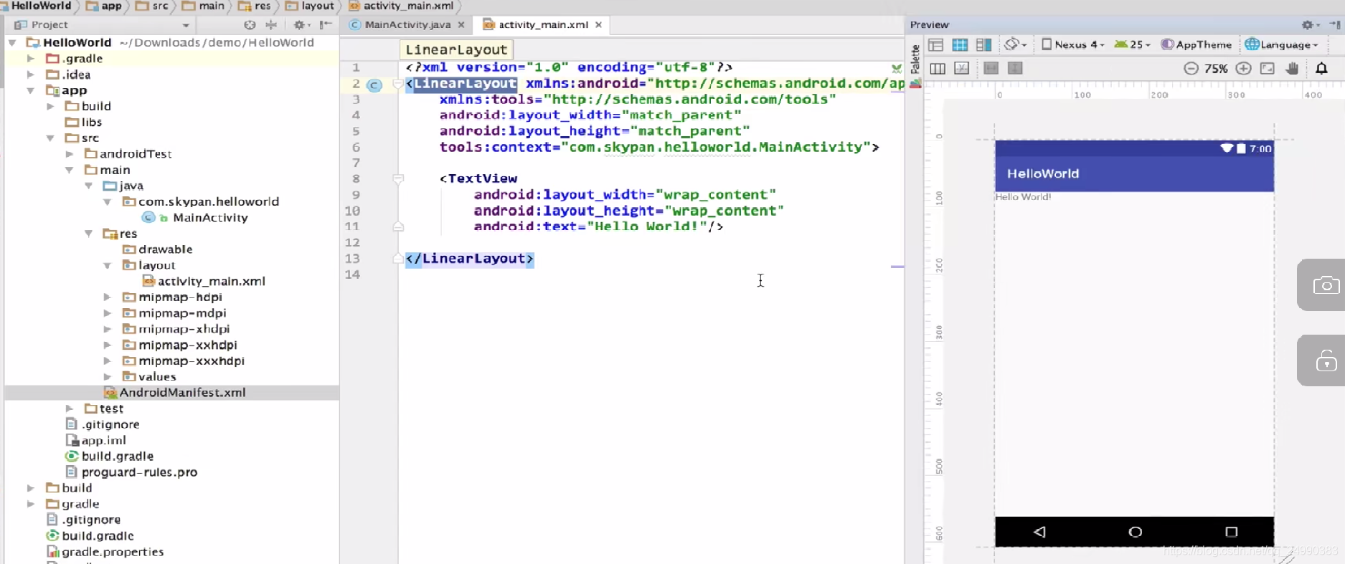Switch preview to design surface icon

tap(935, 45)
